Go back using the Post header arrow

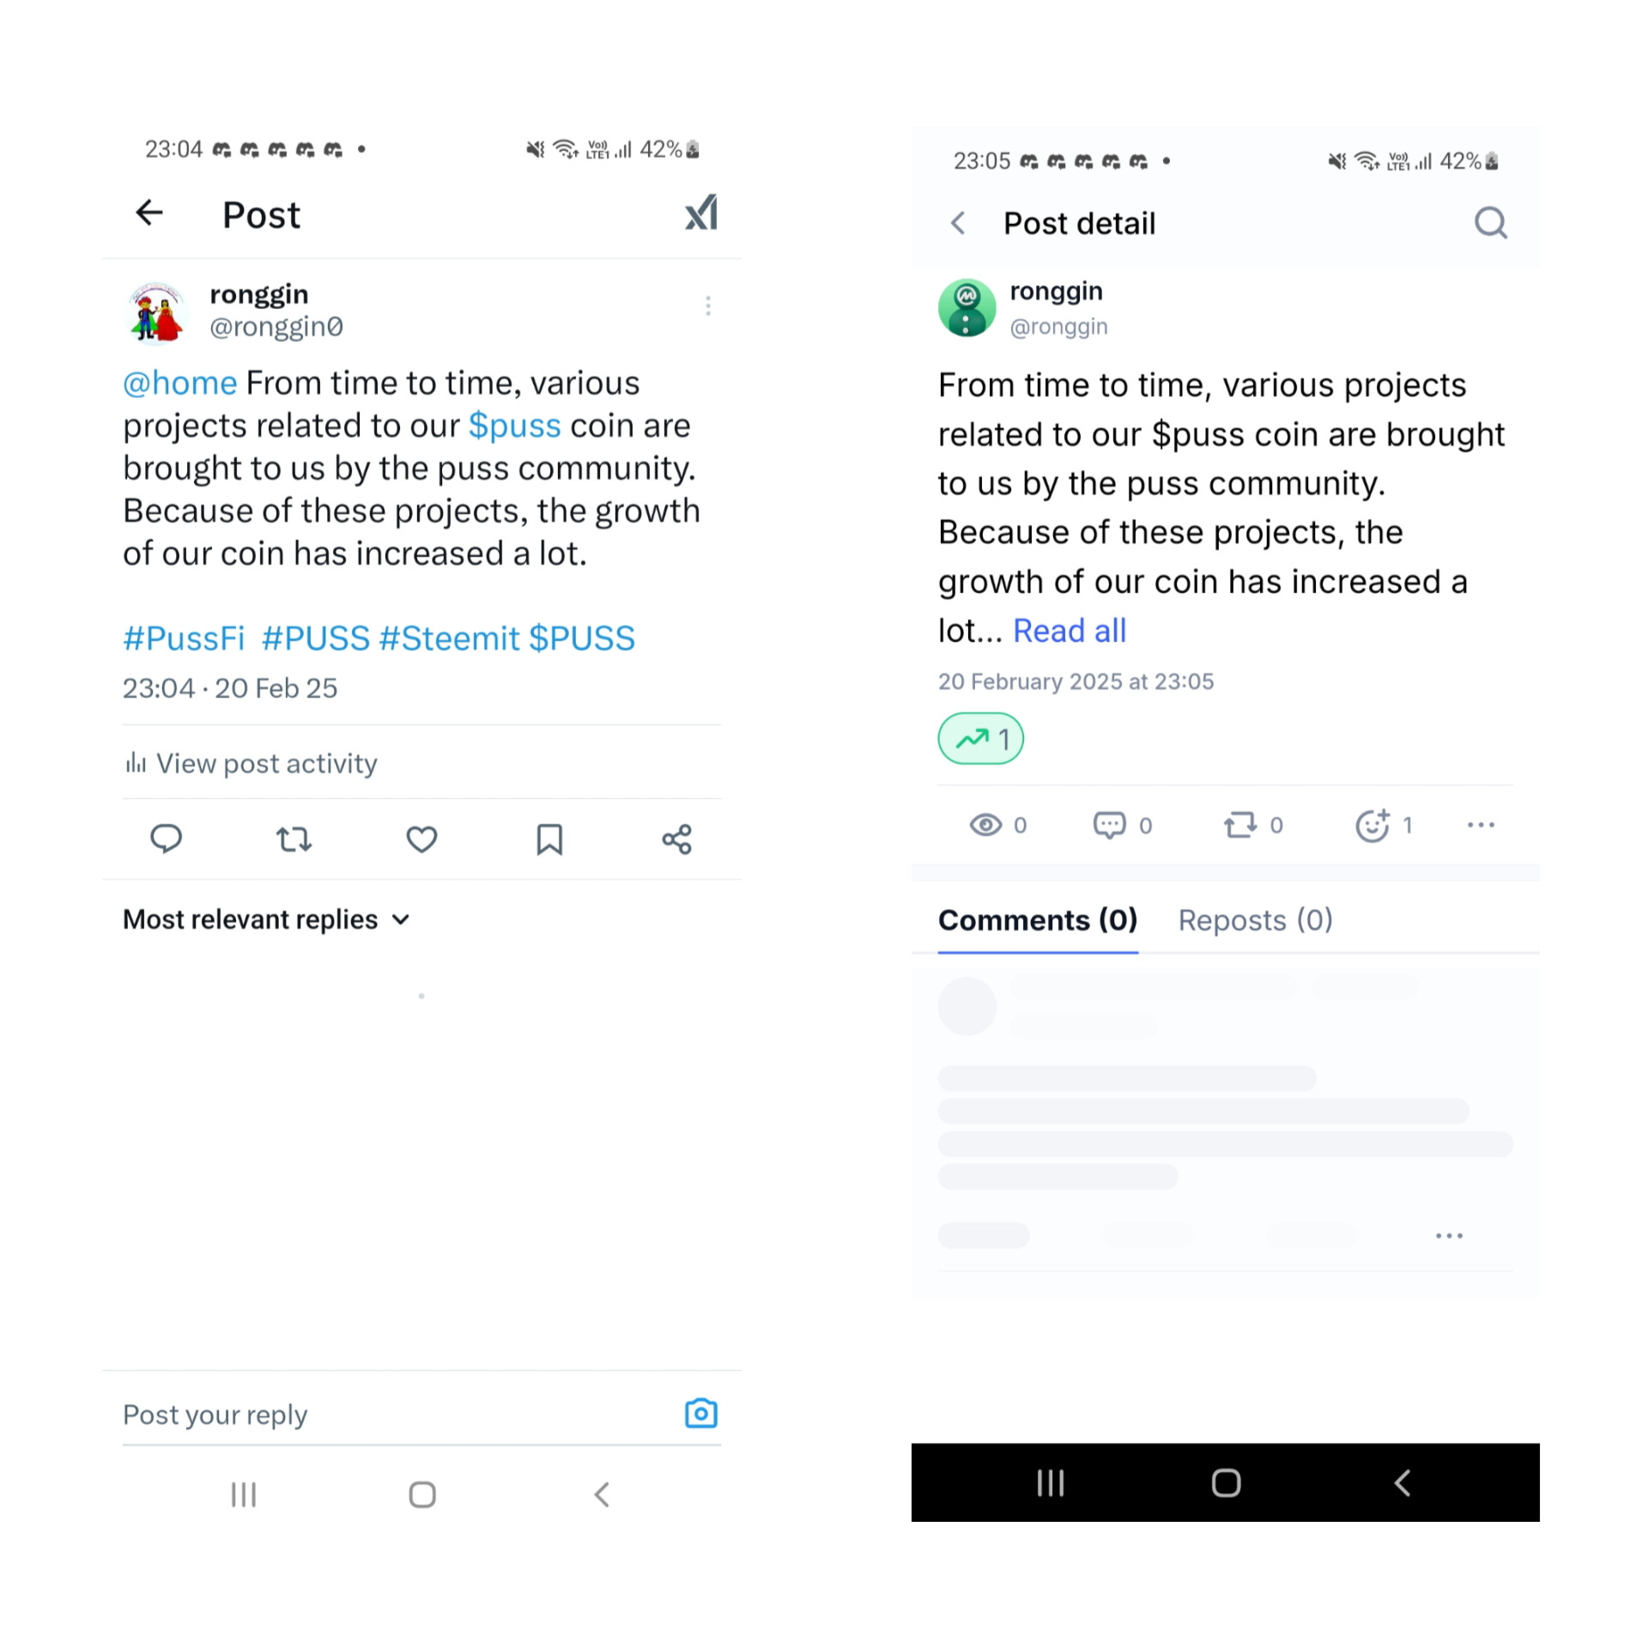149,212
